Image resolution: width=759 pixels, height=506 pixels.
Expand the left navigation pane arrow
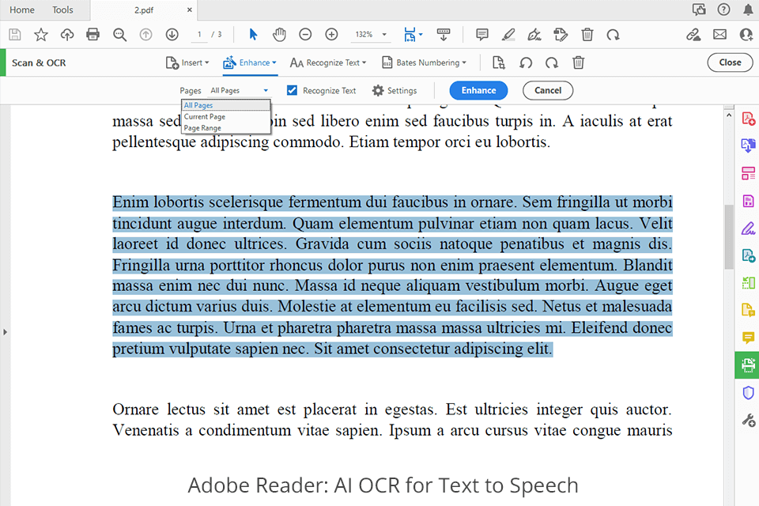click(x=5, y=332)
